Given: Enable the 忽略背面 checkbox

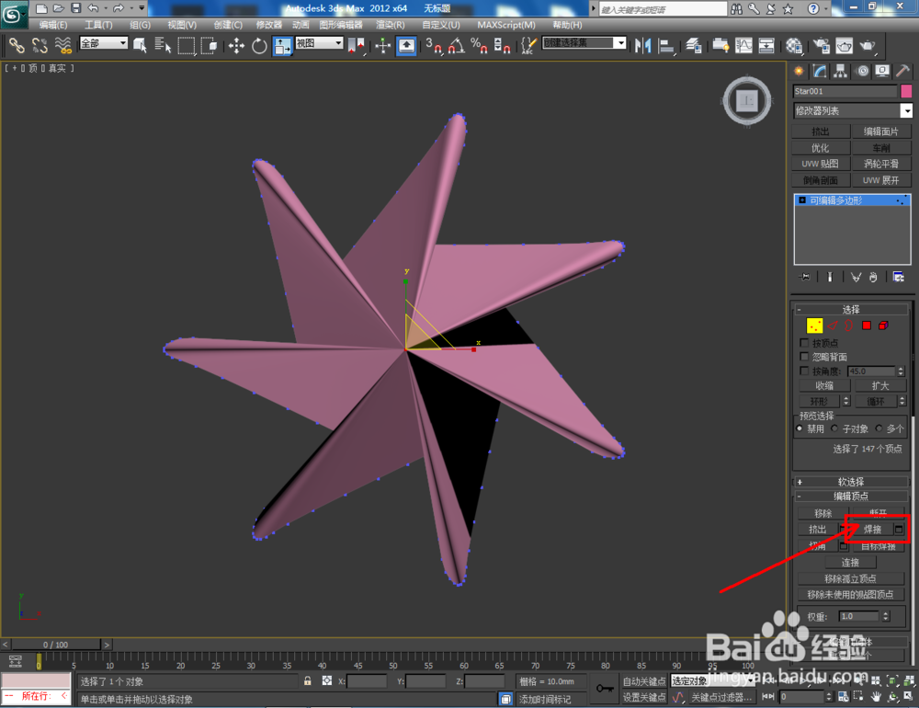Looking at the screenshot, I should 804,357.
